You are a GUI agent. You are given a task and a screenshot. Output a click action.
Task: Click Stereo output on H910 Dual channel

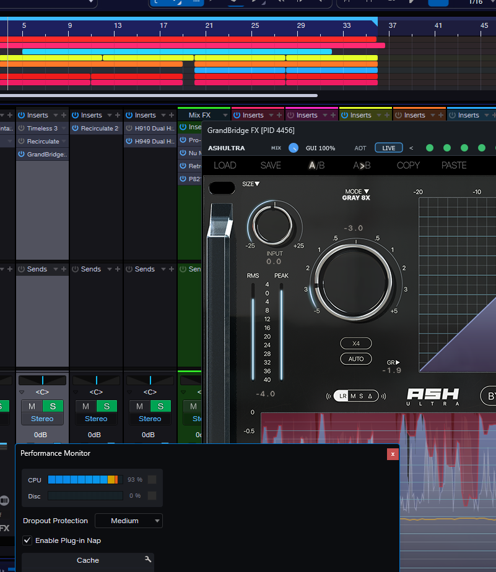(x=150, y=419)
